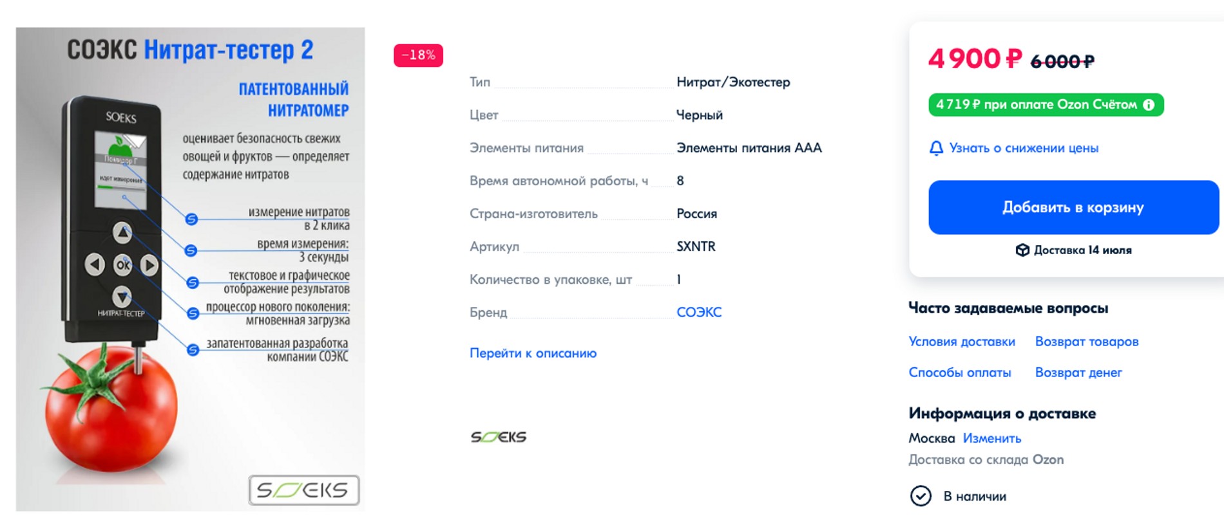The width and height of the screenshot is (1224, 516).
Task: Click the −18% discount badge
Action: (418, 55)
